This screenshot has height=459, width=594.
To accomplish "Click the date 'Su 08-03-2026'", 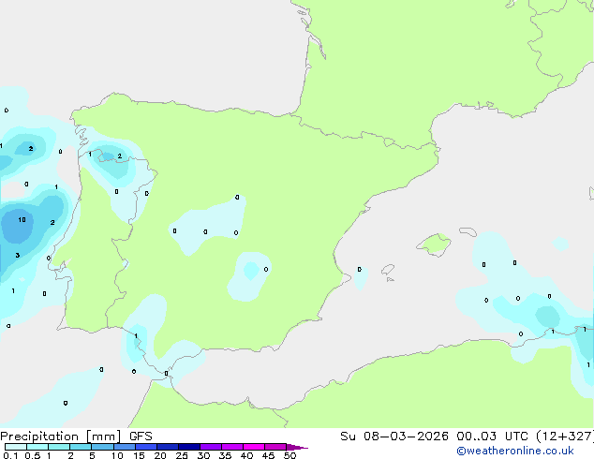I will 394,437.
